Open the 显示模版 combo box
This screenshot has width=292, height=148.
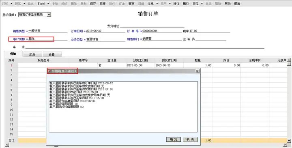coord(34,14)
